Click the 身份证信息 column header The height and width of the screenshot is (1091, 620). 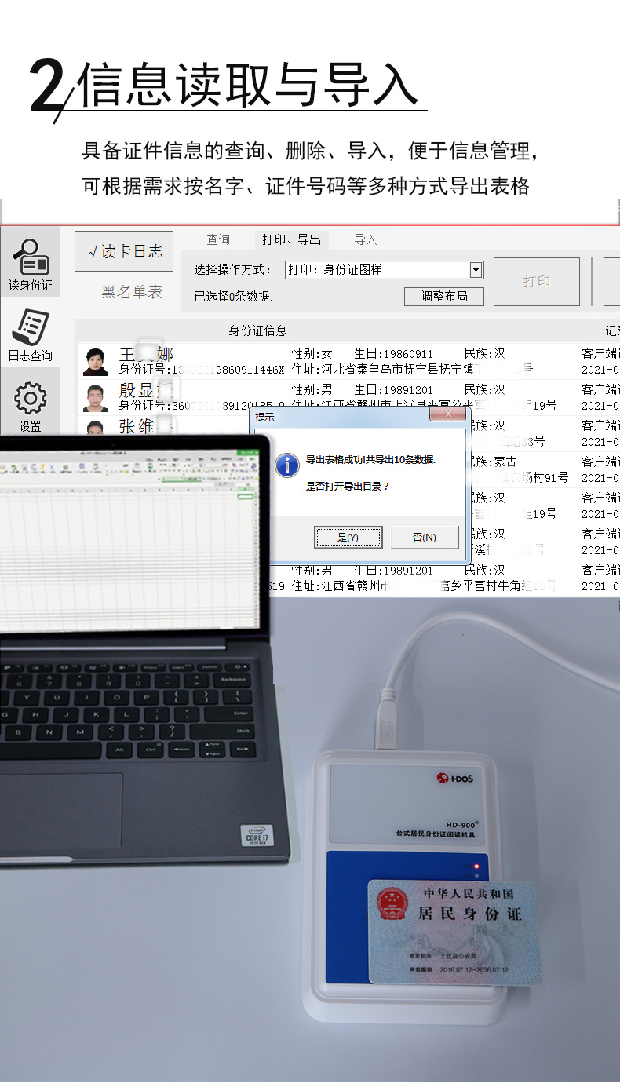click(257, 330)
